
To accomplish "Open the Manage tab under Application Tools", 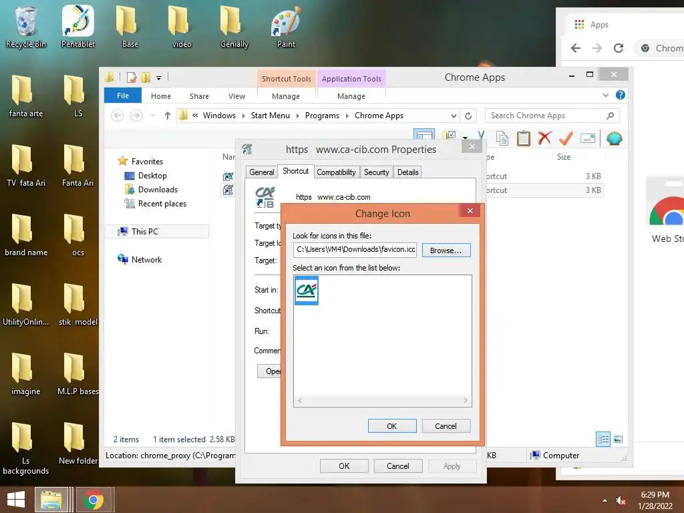I will (351, 96).
